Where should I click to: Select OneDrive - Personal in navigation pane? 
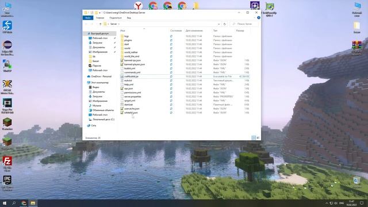click(101, 76)
